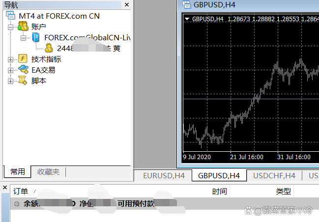This screenshot has height=222, width=319.
Task: Sort by the 类型 column header
Action: tap(283, 191)
